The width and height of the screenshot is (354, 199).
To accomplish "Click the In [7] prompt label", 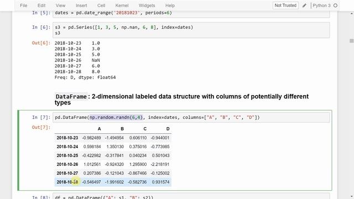I will tap(41, 117).
